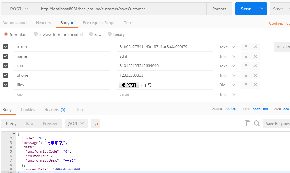Open File type dropdown for files row
The height and width of the screenshot is (173, 290).
tap(233, 85)
